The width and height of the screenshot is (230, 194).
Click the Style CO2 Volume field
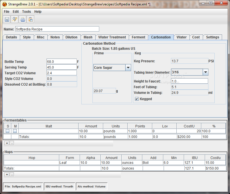pos(62,79)
